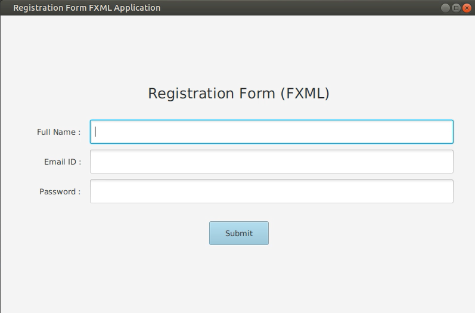Click the right end of the Password field

444,191
